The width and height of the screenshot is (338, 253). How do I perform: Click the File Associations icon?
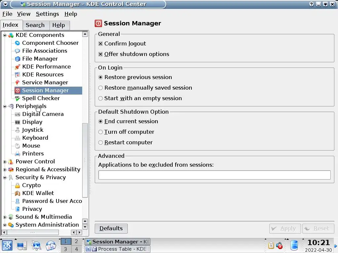coord(17,51)
